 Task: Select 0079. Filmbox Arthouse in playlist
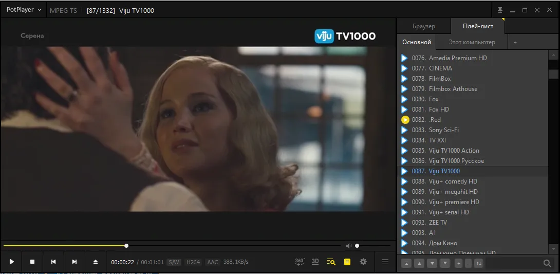point(473,89)
